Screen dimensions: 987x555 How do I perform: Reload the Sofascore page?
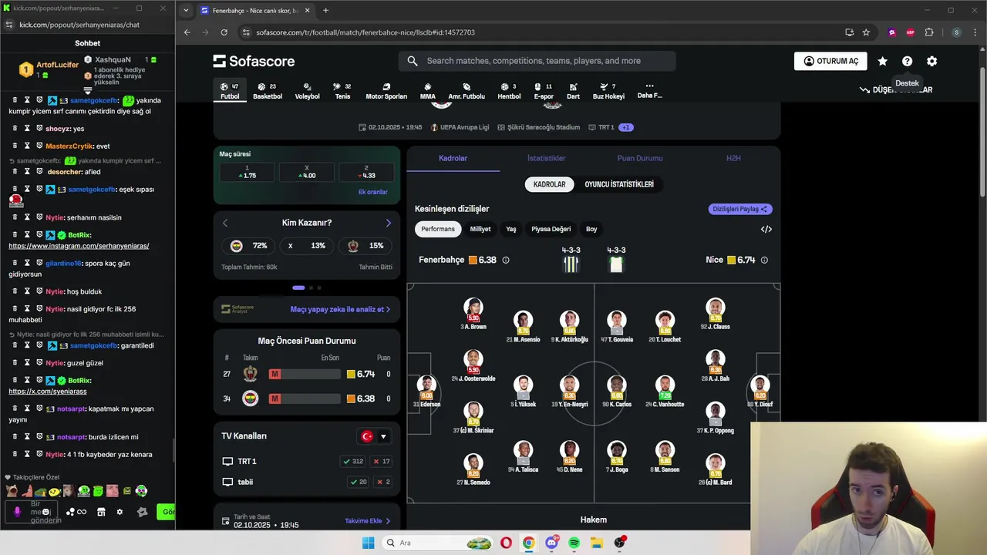tap(224, 32)
